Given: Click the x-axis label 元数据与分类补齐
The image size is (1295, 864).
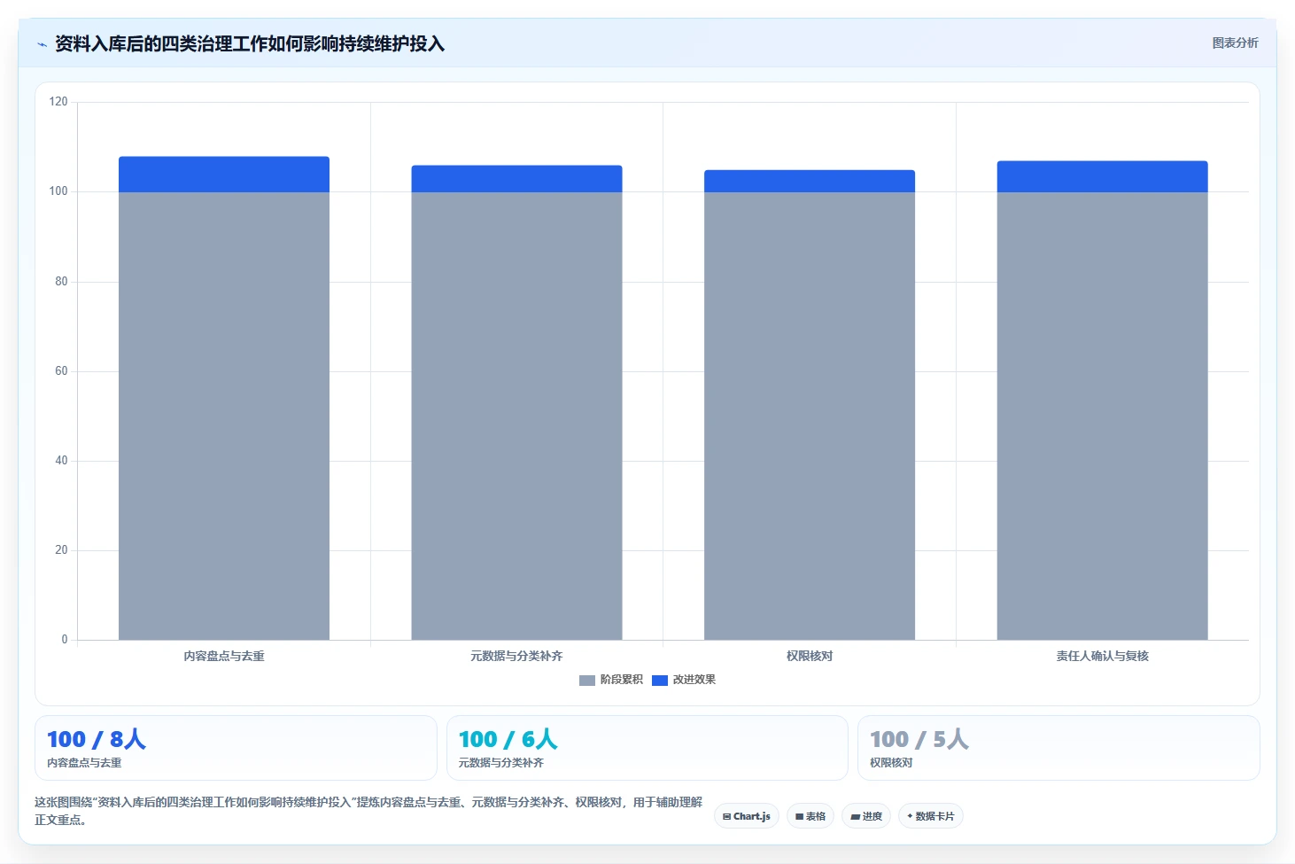Looking at the screenshot, I should point(516,657).
